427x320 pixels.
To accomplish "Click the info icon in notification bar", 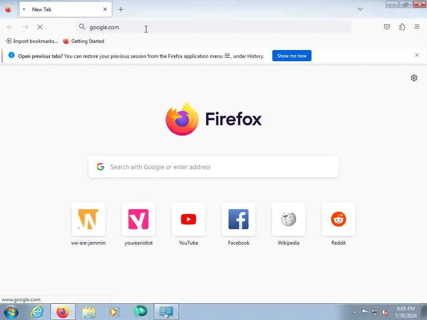I will (11, 55).
